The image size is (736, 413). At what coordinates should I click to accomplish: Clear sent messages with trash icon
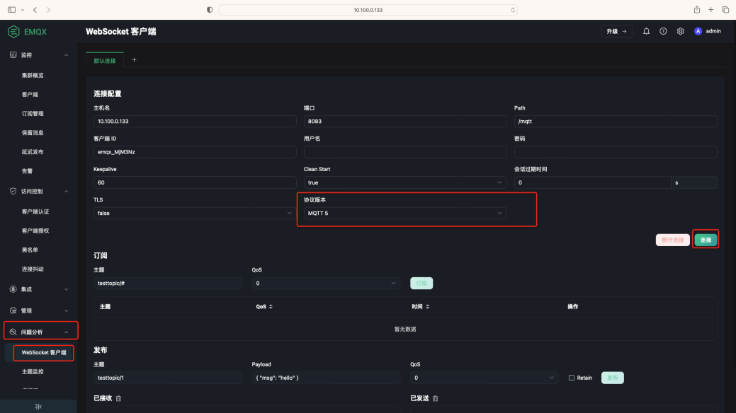435,398
